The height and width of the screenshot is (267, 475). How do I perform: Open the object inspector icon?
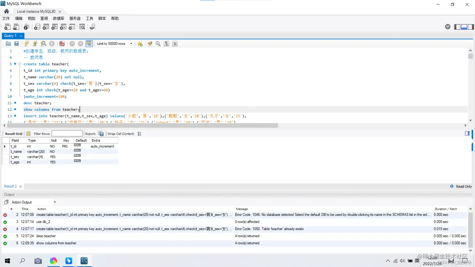click(x=26, y=27)
